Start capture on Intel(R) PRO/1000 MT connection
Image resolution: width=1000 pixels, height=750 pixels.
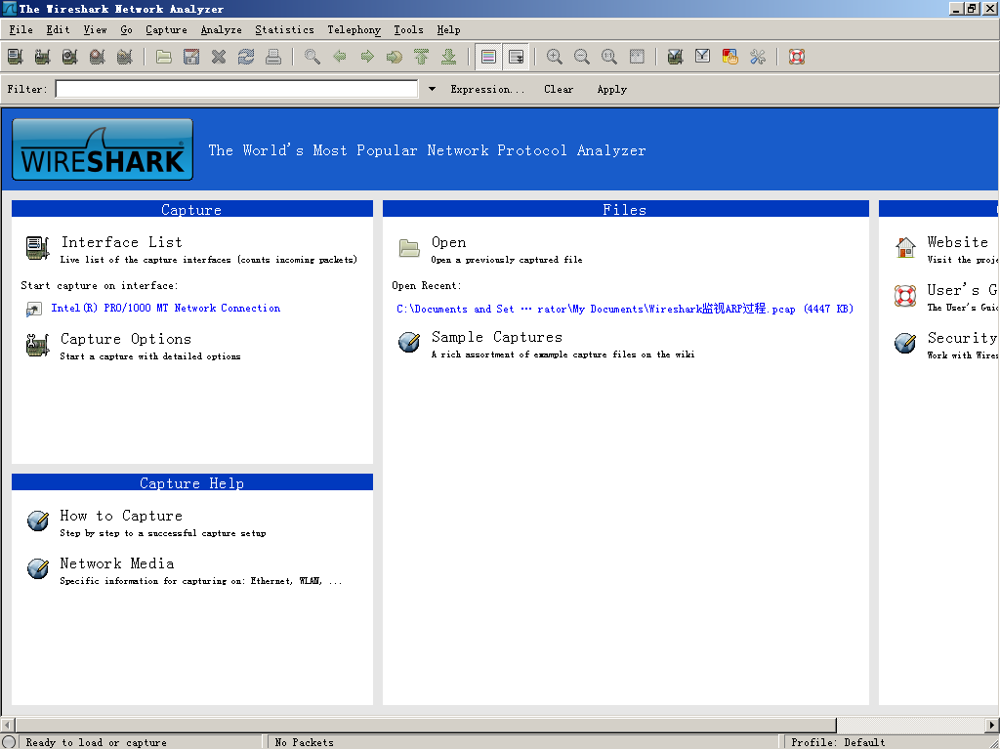pyautogui.click(x=166, y=308)
